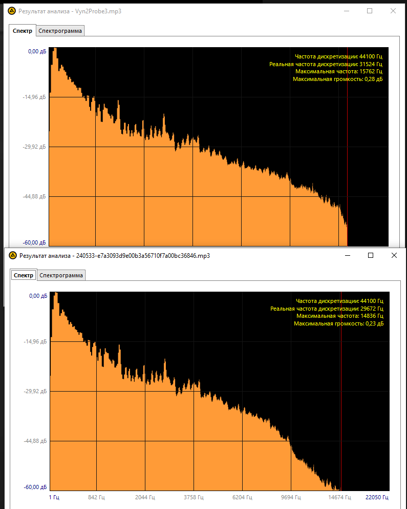Click the red cutoff frequency line in the 240533 spectrum

[341, 391]
